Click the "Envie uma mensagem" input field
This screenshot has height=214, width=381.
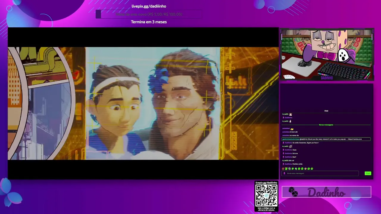coord(320,173)
